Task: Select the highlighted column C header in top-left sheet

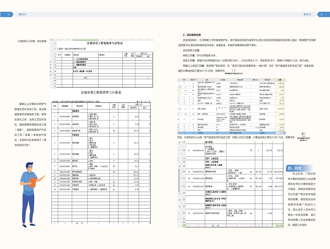Action: click(x=86, y=40)
